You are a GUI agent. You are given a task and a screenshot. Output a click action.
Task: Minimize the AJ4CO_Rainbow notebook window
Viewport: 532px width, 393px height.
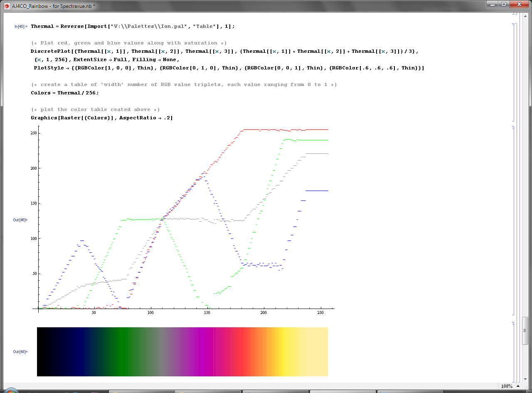493,5
